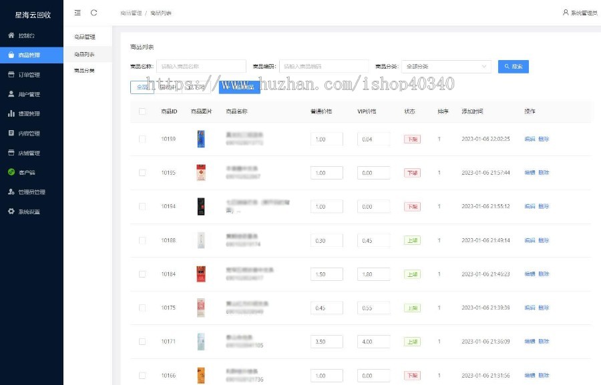Click 删除 for product 10184
The width and height of the screenshot is (601, 385).
(544, 274)
